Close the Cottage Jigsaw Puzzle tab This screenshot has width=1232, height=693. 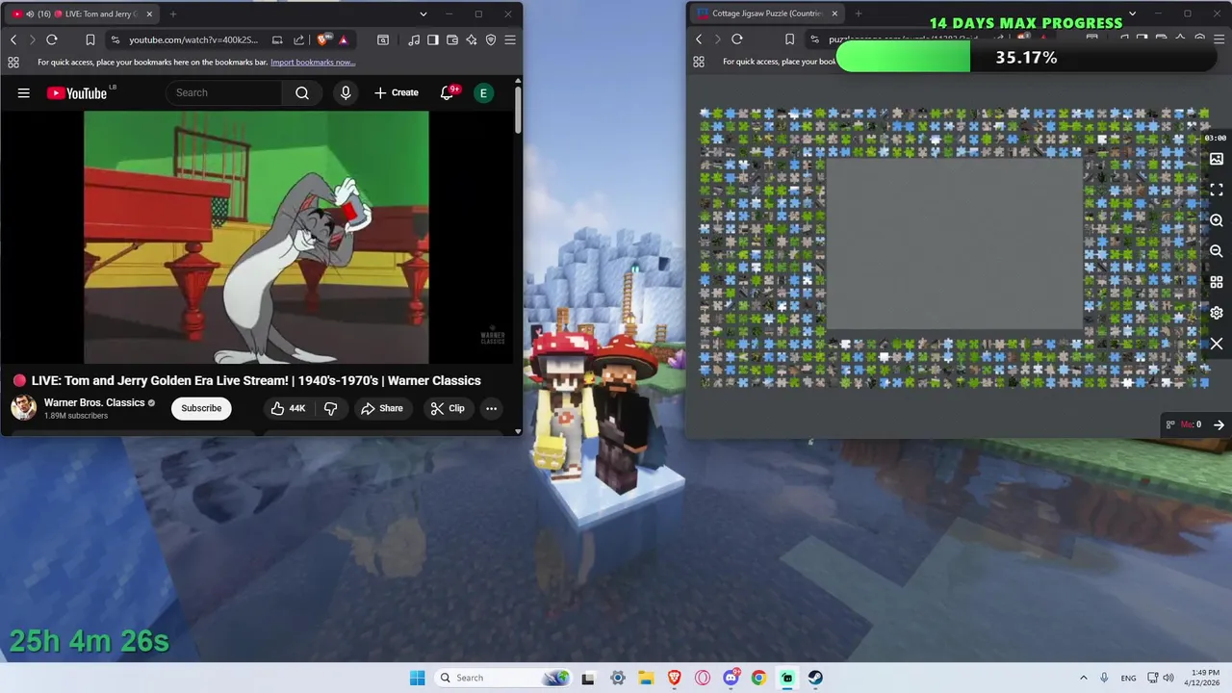834,13
